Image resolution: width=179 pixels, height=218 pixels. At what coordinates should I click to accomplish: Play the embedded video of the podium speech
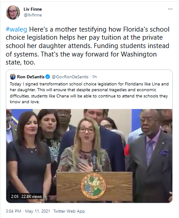coord(89,156)
